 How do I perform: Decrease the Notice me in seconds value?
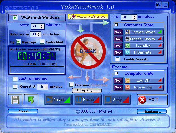(x=38, y=35)
